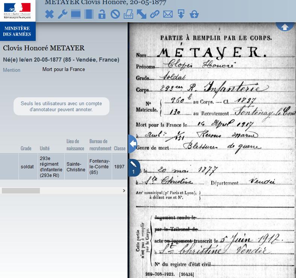Image resolution: width=296 pixels, height=278 pixels.
Task: Click the birth date line 'Né(e) le/en 20-05-1877'
Action: [x=61, y=60]
